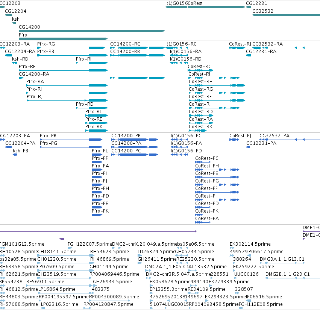Click the CG12231-RA transcript label

[x=261, y=52]
